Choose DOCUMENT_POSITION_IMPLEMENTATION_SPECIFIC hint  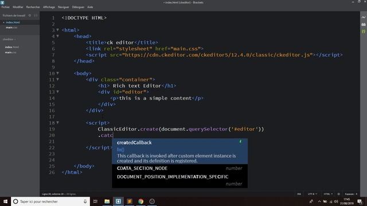179,180
